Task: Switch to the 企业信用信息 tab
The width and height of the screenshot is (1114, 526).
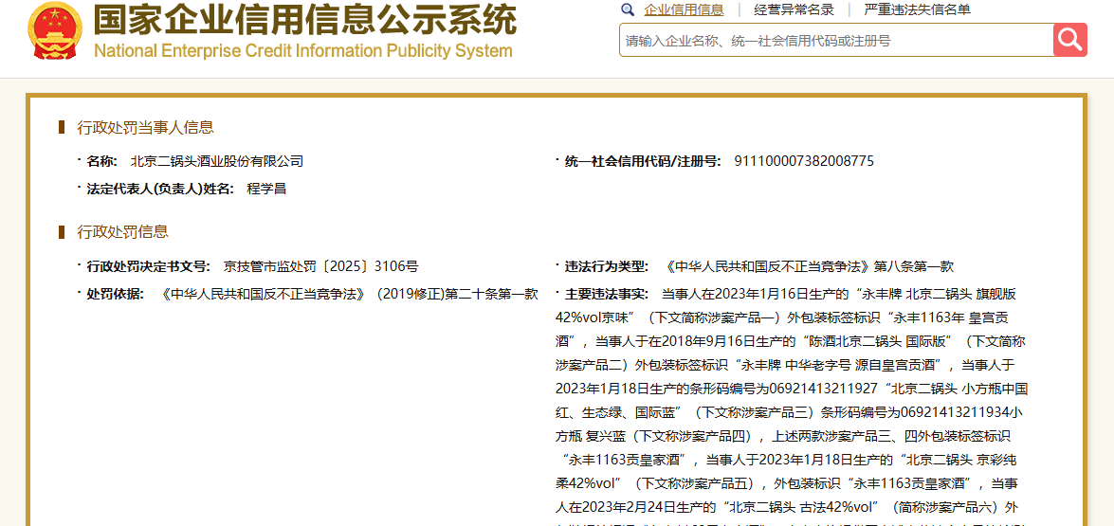Action: coord(684,10)
